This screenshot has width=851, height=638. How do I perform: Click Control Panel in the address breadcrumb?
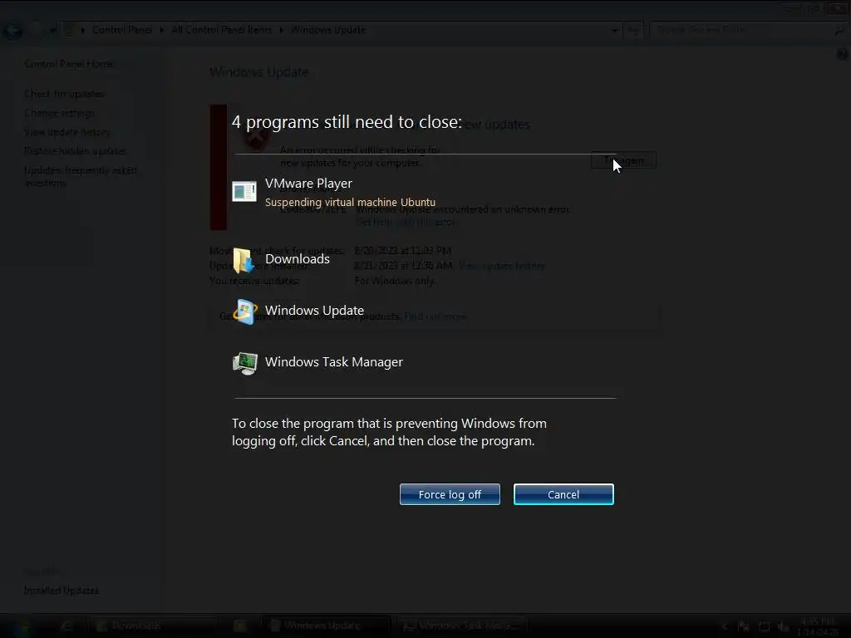coord(122,30)
